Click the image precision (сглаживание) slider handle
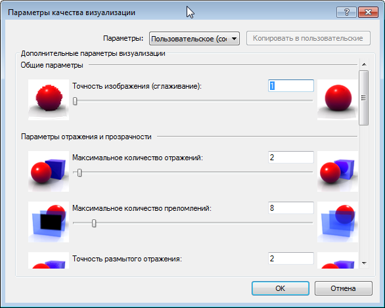Screen dimensions: 385x308 (75, 101)
